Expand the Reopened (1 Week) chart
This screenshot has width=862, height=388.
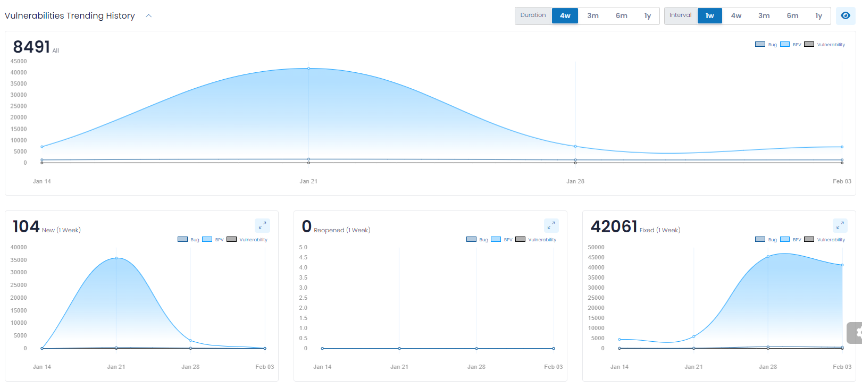pos(551,225)
